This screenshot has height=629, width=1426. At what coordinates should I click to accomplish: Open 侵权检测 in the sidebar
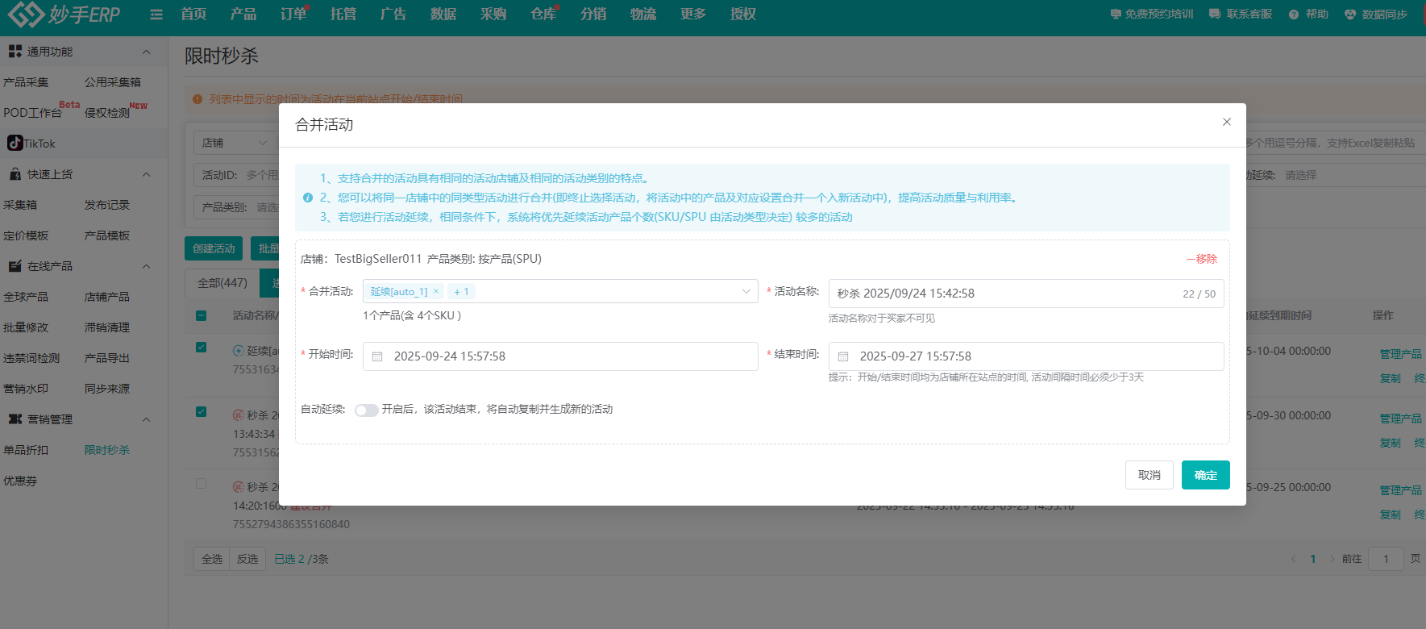pyautogui.click(x=107, y=113)
